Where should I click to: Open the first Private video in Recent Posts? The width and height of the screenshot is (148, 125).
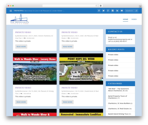coord(113,55)
